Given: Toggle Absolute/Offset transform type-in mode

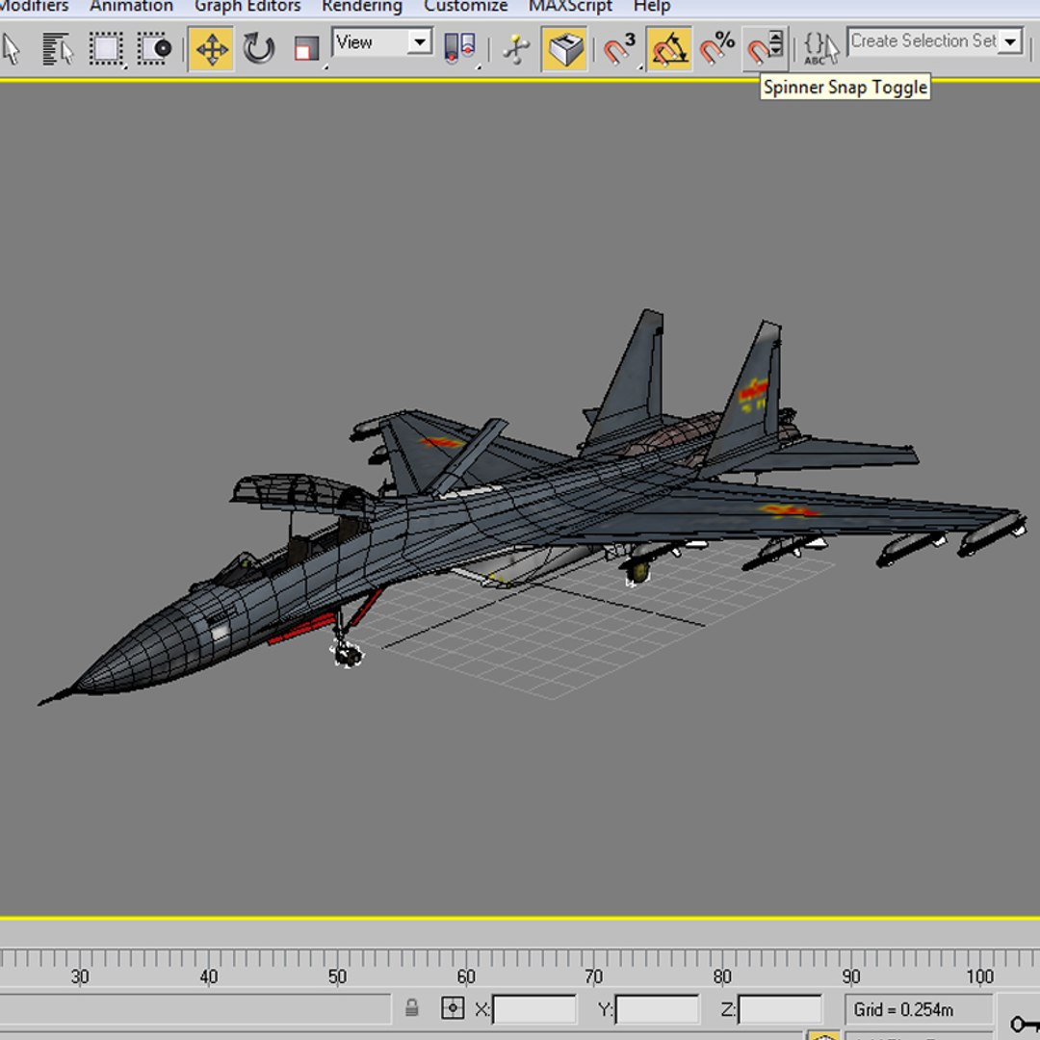Looking at the screenshot, I should (453, 1009).
